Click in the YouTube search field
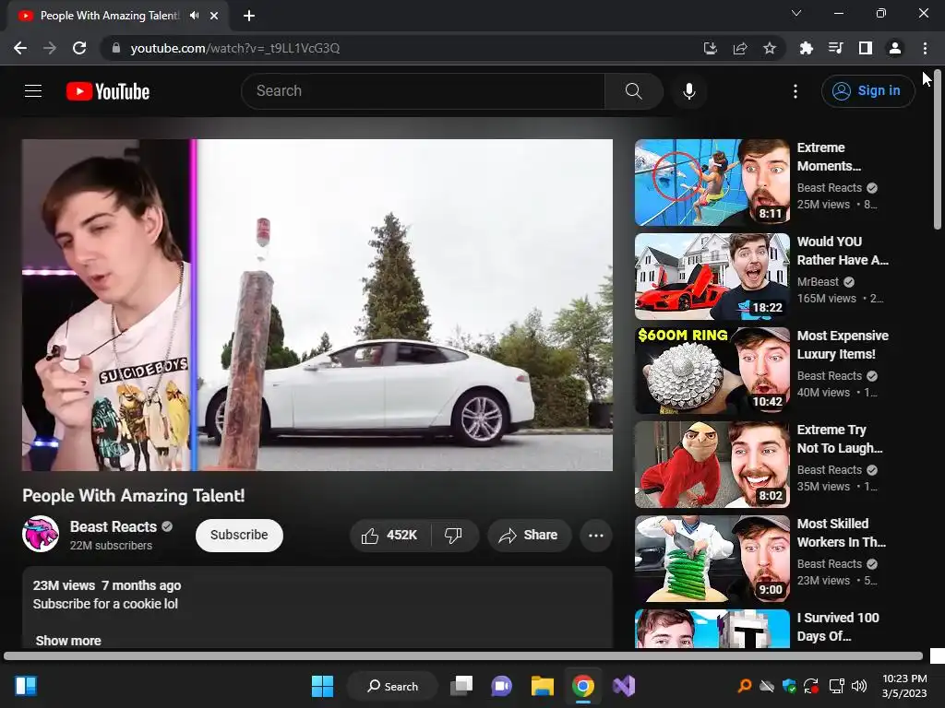This screenshot has width=945, height=708. click(423, 91)
